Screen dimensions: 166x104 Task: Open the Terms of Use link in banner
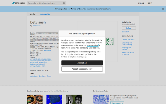tap(77, 9)
